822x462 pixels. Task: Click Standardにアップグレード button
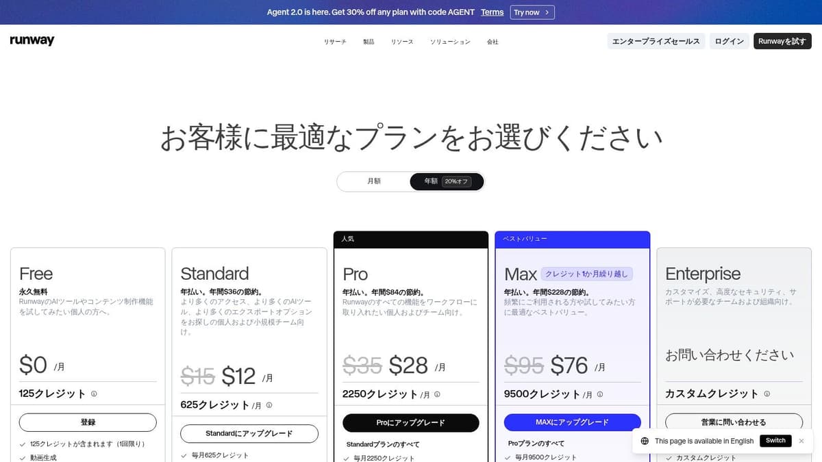point(249,434)
